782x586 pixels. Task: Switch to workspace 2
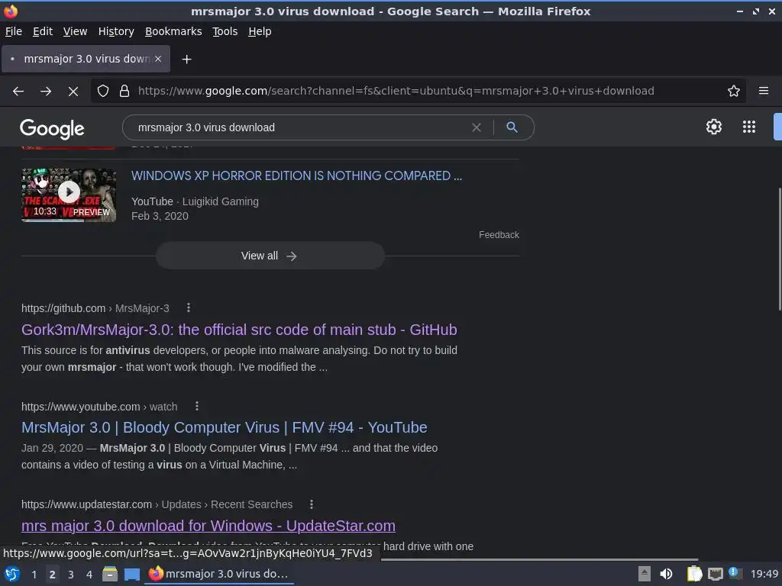[53, 575]
